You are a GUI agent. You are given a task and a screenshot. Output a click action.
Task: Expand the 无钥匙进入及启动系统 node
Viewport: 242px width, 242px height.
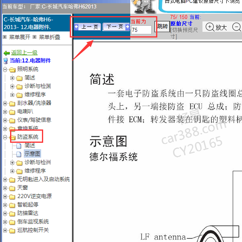coord(5,179)
